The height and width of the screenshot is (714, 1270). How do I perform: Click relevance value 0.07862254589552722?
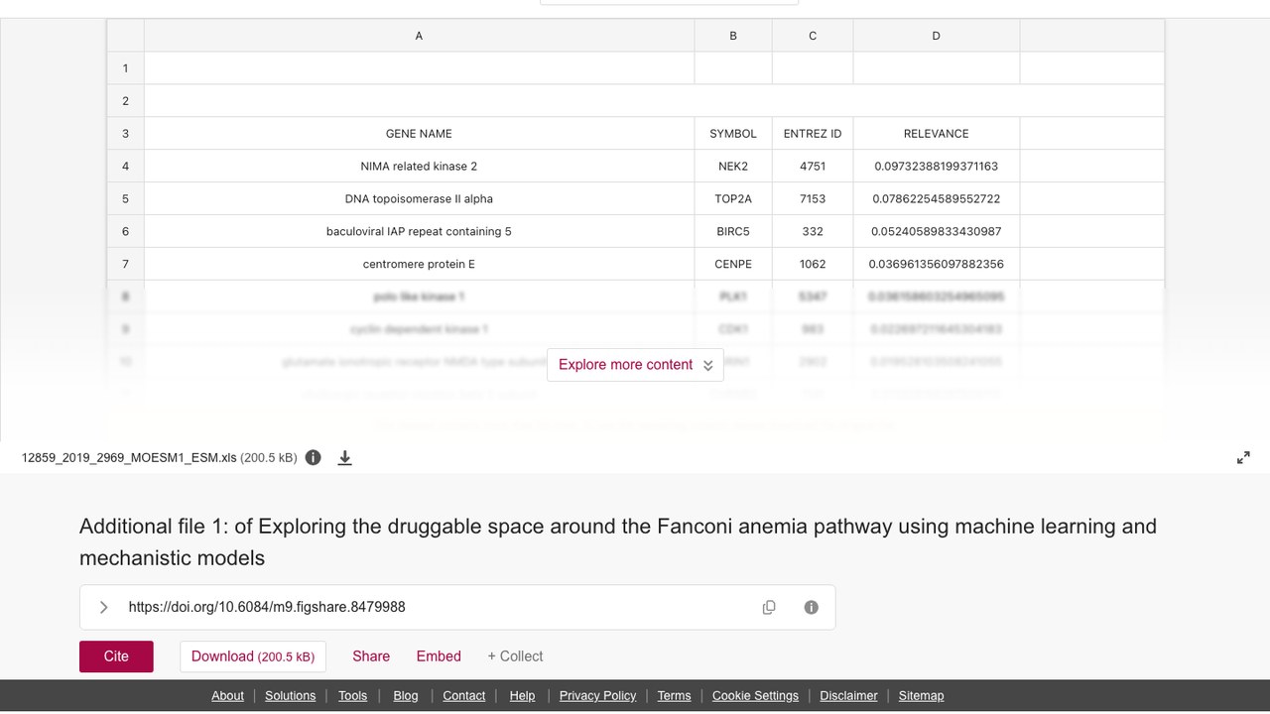(x=937, y=199)
